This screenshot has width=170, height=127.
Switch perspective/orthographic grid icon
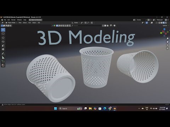(x=168, y=48)
